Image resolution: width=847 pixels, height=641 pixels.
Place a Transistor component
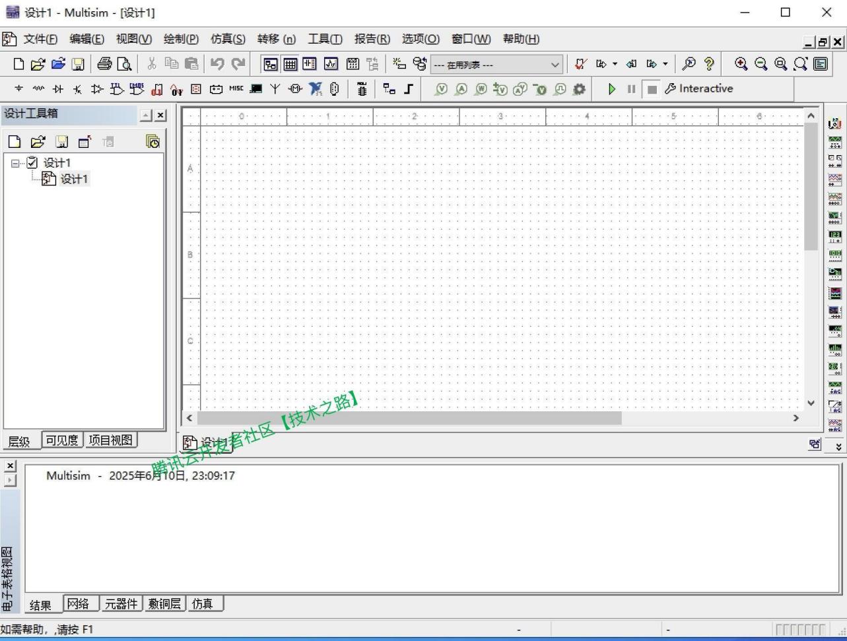pyautogui.click(x=78, y=88)
